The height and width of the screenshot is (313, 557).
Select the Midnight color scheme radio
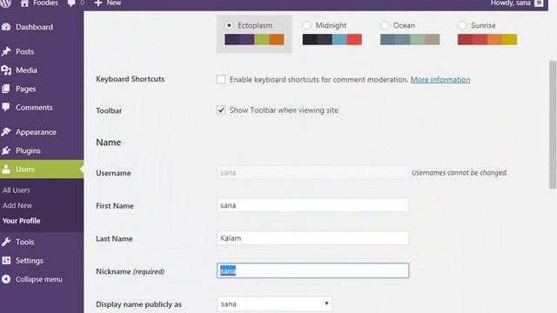(x=307, y=25)
